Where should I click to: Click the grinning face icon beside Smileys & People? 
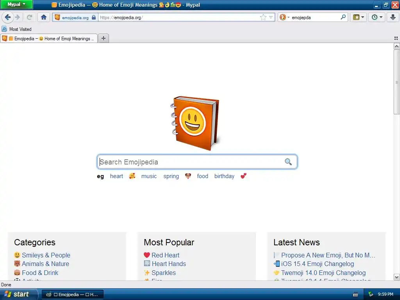pos(17,255)
